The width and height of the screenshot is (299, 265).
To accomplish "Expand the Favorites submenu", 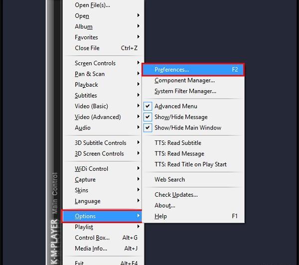I will pyautogui.click(x=103, y=37).
